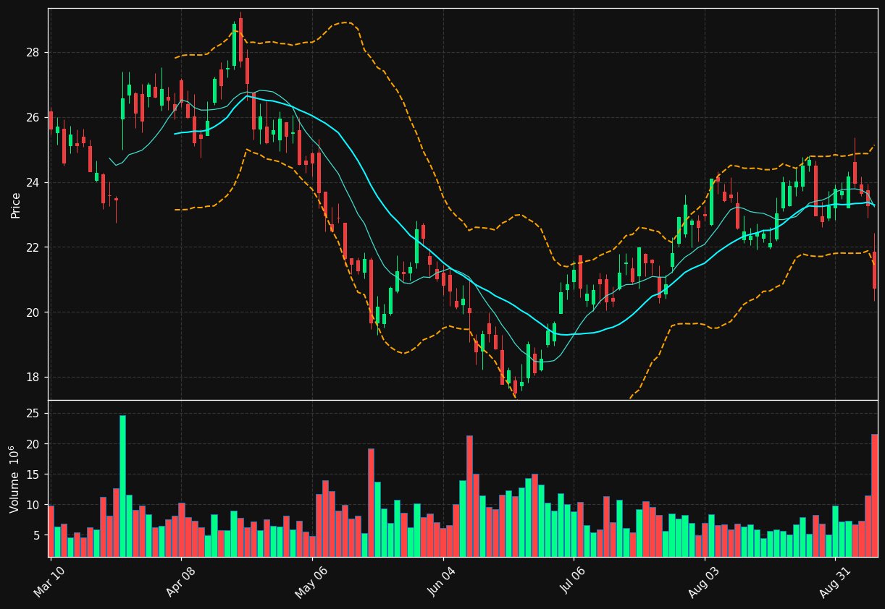Click the volume axis value 25

tap(34, 414)
